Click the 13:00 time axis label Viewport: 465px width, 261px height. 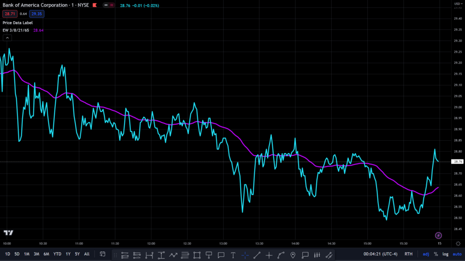click(x=223, y=243)
